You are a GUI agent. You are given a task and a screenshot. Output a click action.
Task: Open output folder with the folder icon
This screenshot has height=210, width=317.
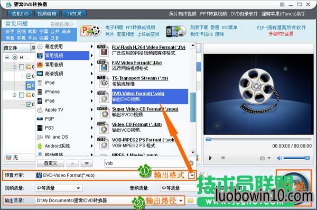[190, 200]
